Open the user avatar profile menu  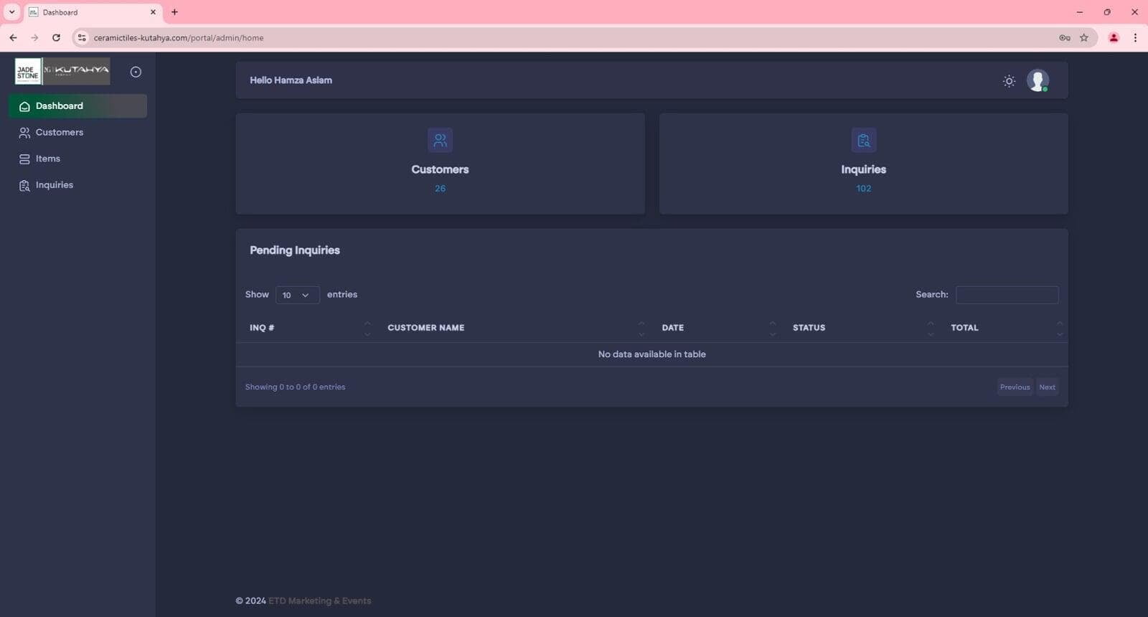[1038, 80]
